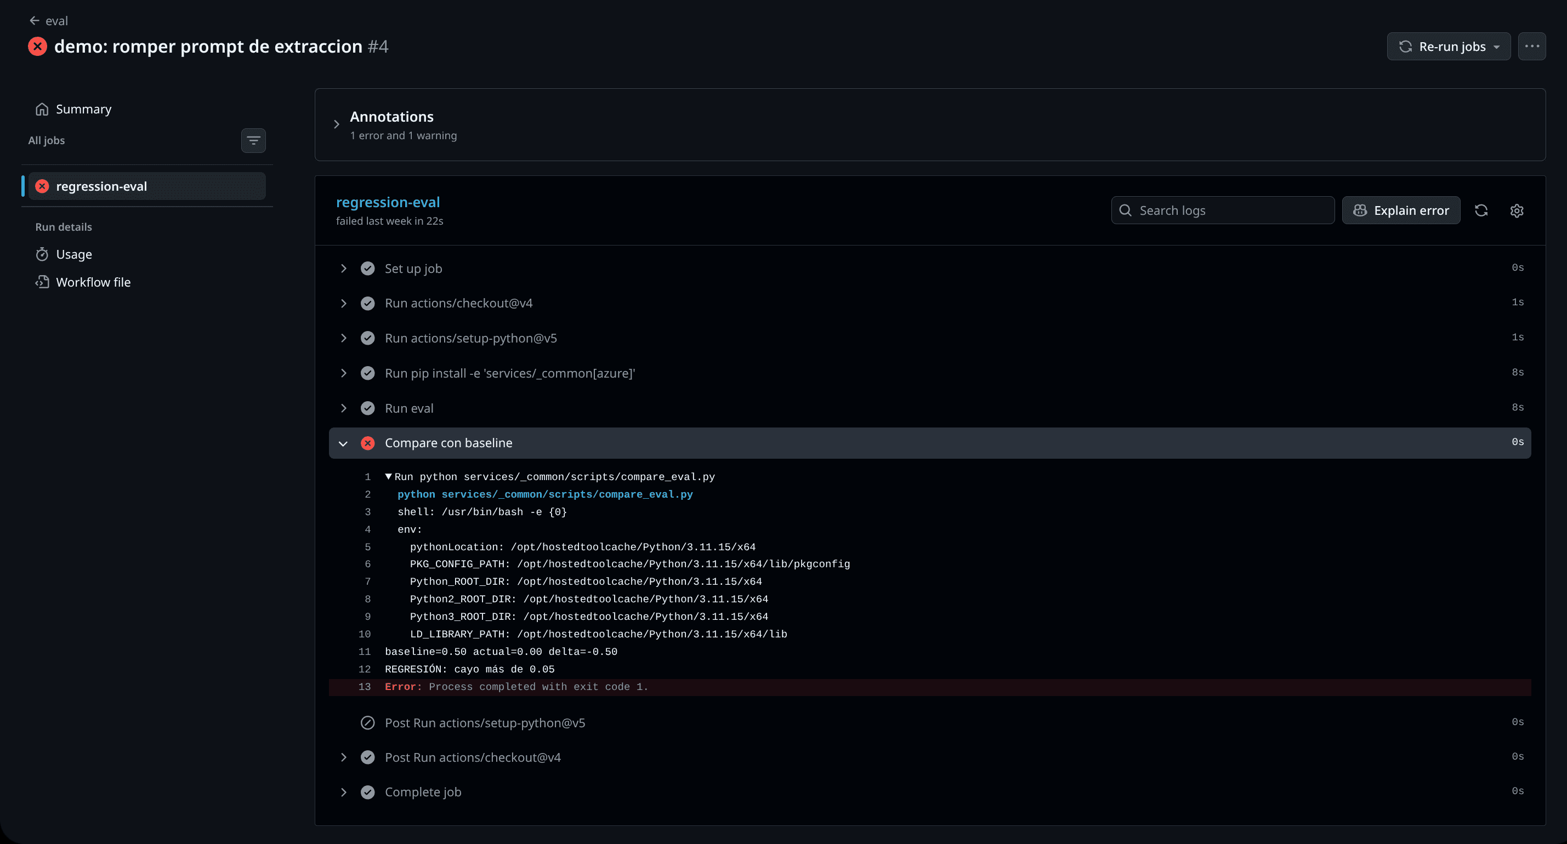
Task: Open the log settings gear icon
Action: pyautogui.click(x=1517, y=210)
